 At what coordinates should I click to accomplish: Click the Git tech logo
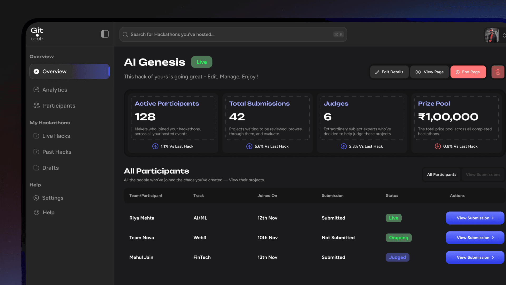tap(37, 34)
